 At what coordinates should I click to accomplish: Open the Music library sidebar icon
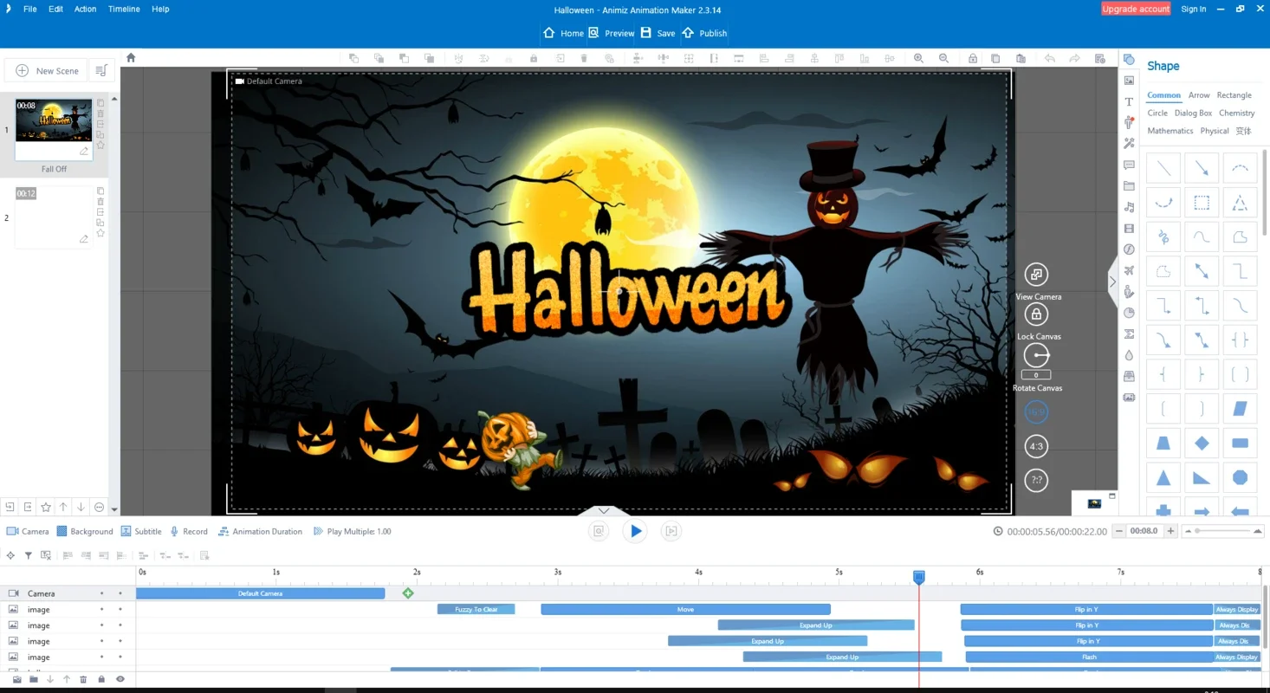coord(1129,207)
